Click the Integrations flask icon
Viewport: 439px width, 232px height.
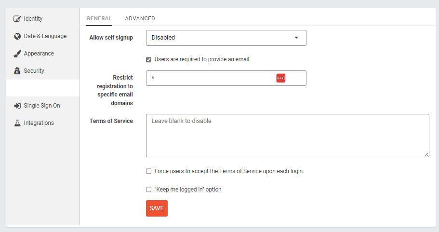[x=17, y=123]
